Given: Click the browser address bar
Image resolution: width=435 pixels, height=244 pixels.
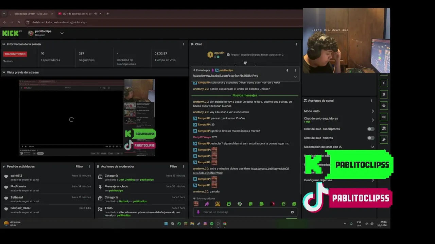Looking at the screenshot, I should point(163,22).
